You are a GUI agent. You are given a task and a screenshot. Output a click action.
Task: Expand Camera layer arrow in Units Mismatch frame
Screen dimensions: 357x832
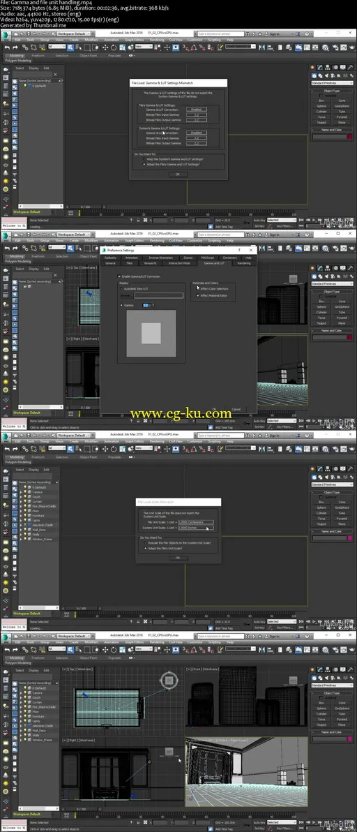click(21, 492)
